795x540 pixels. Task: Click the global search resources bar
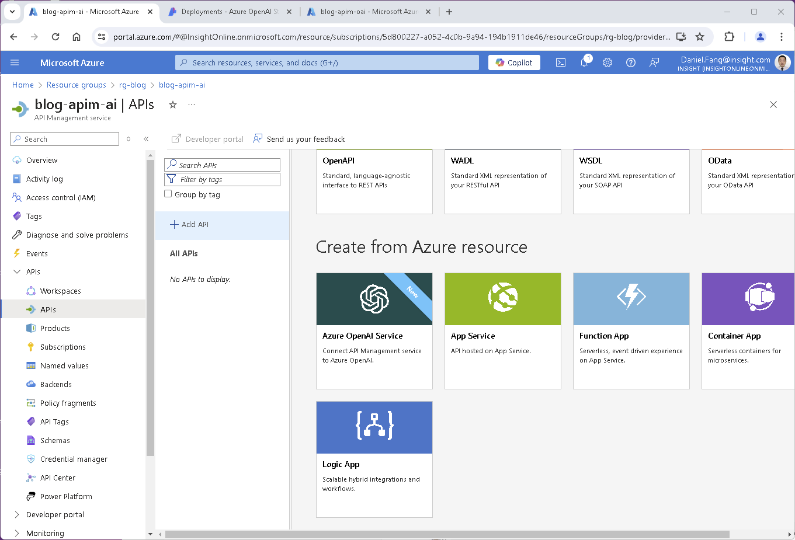327,62
